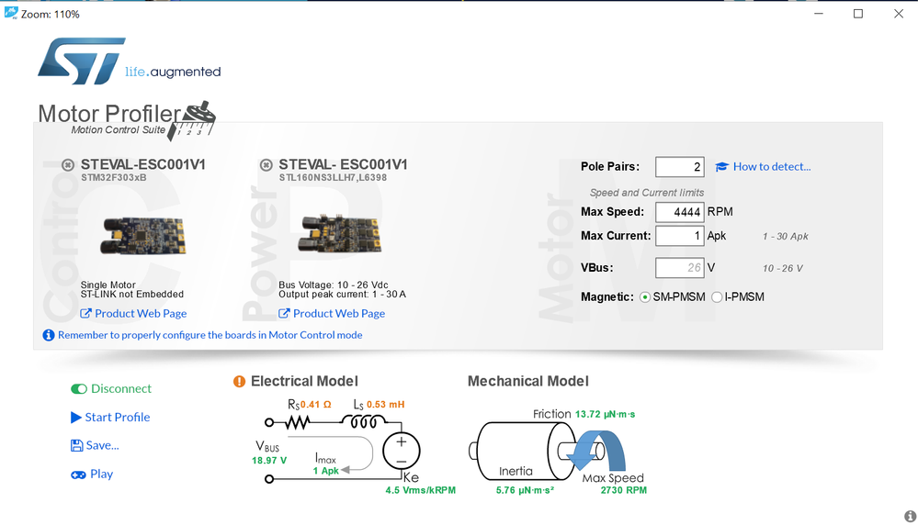Click the info icon in the bottom-right corner

click(910, 516)
